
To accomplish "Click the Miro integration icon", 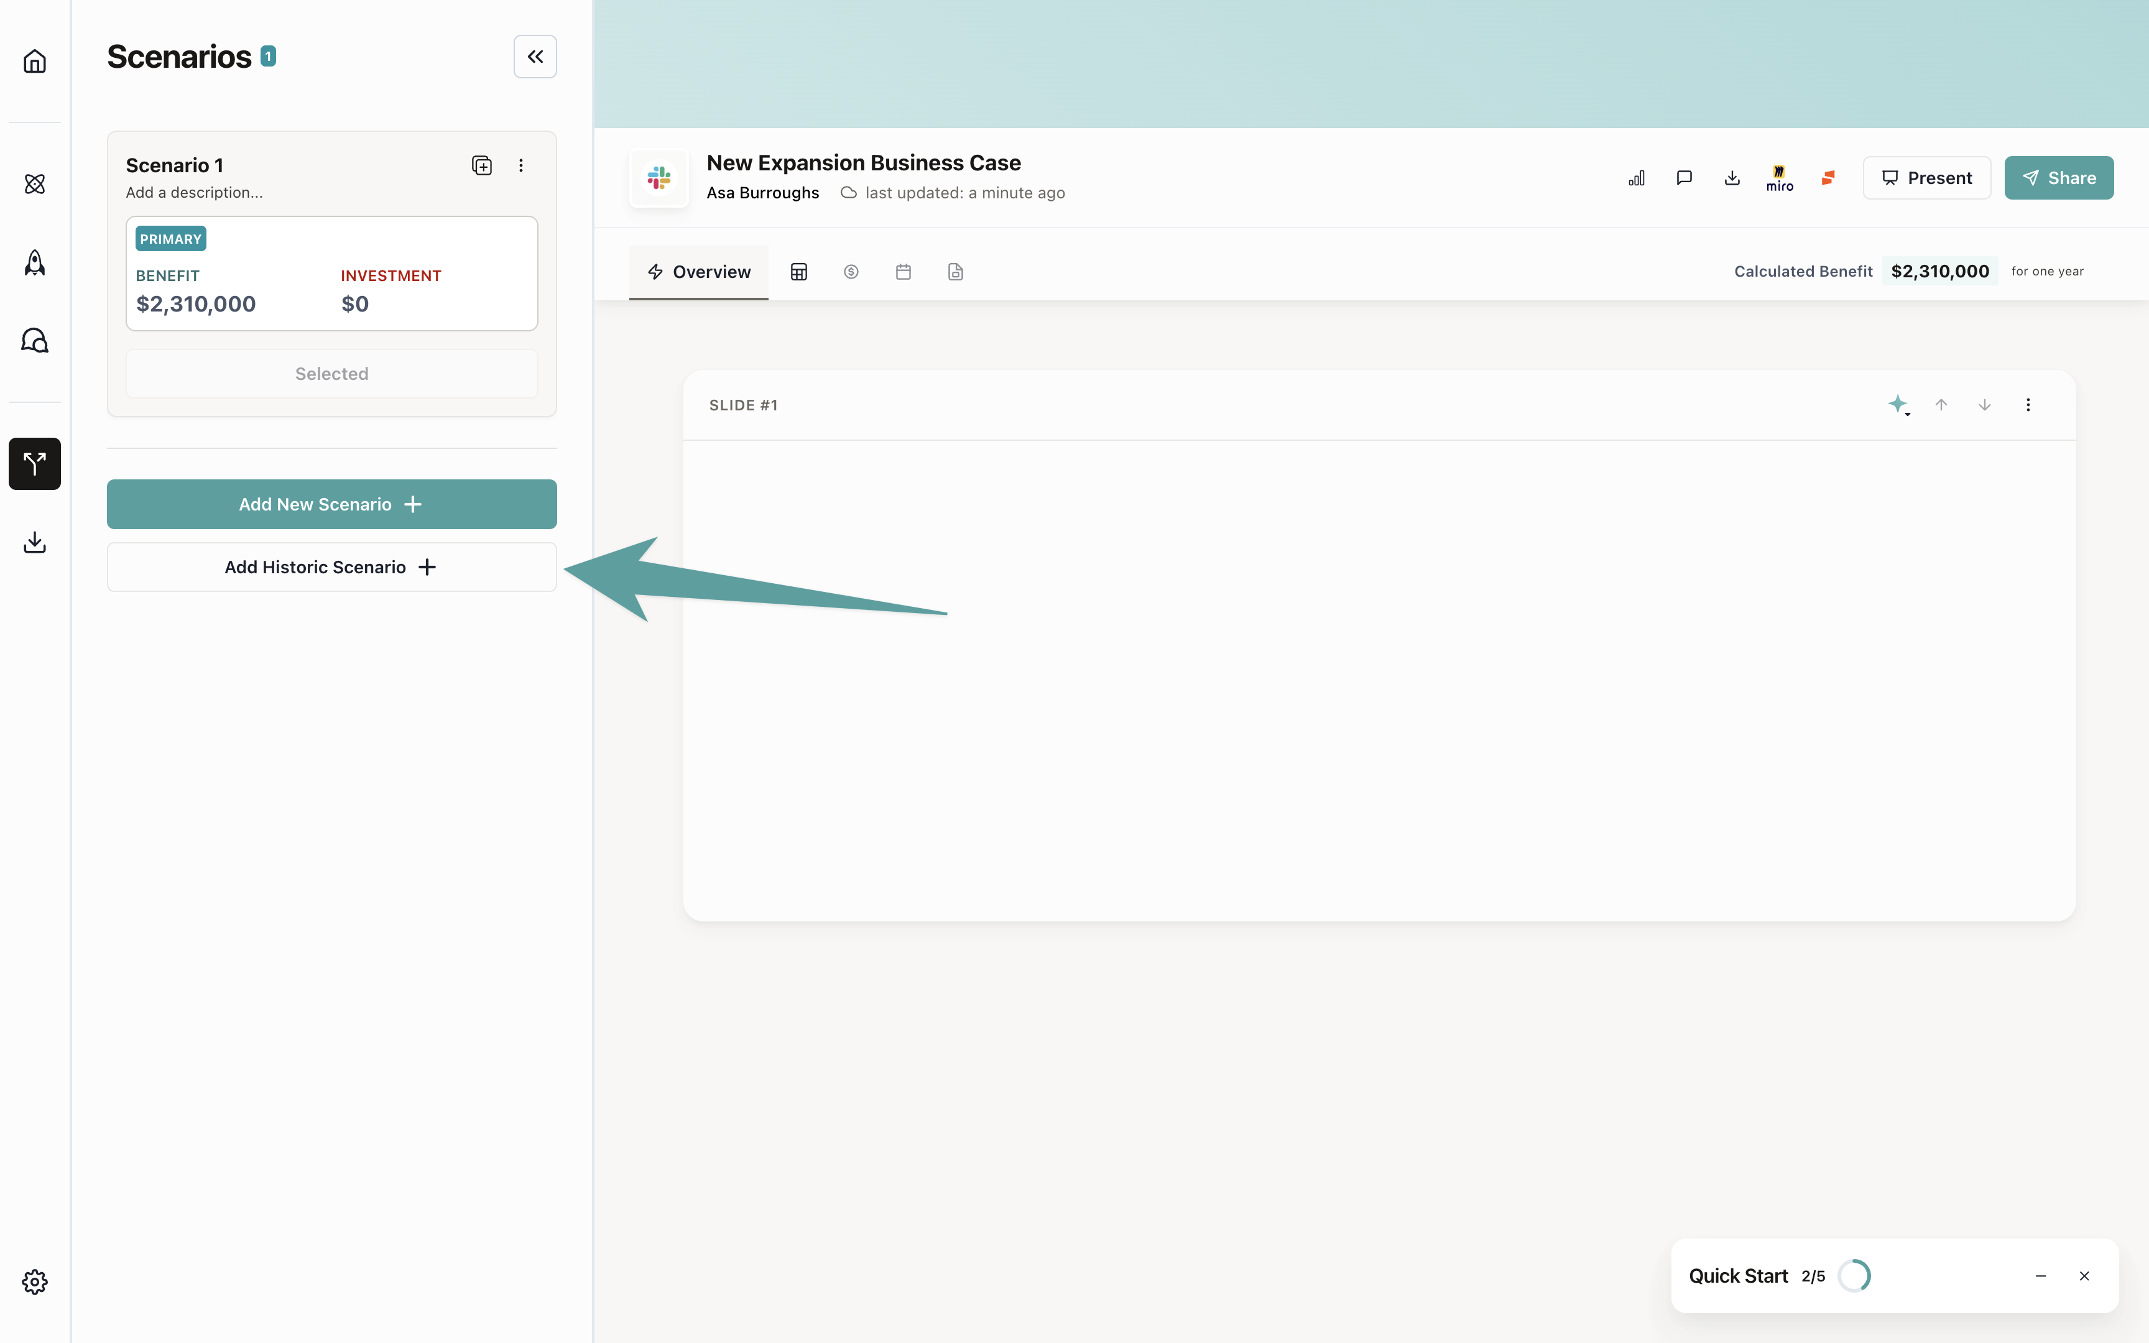I will coord(1780,178).
